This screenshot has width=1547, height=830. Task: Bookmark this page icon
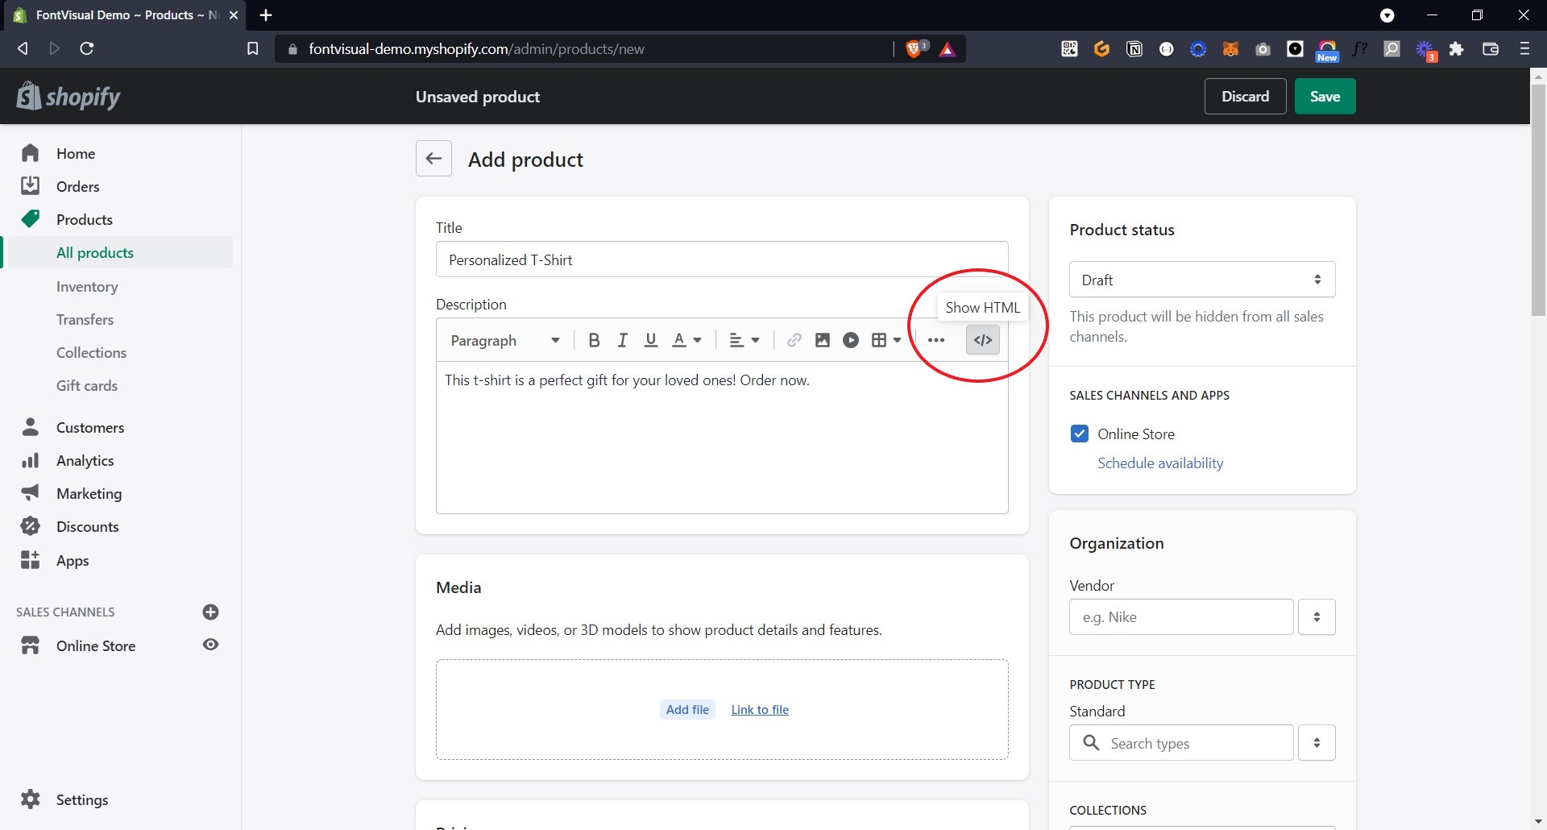point(252,48)
